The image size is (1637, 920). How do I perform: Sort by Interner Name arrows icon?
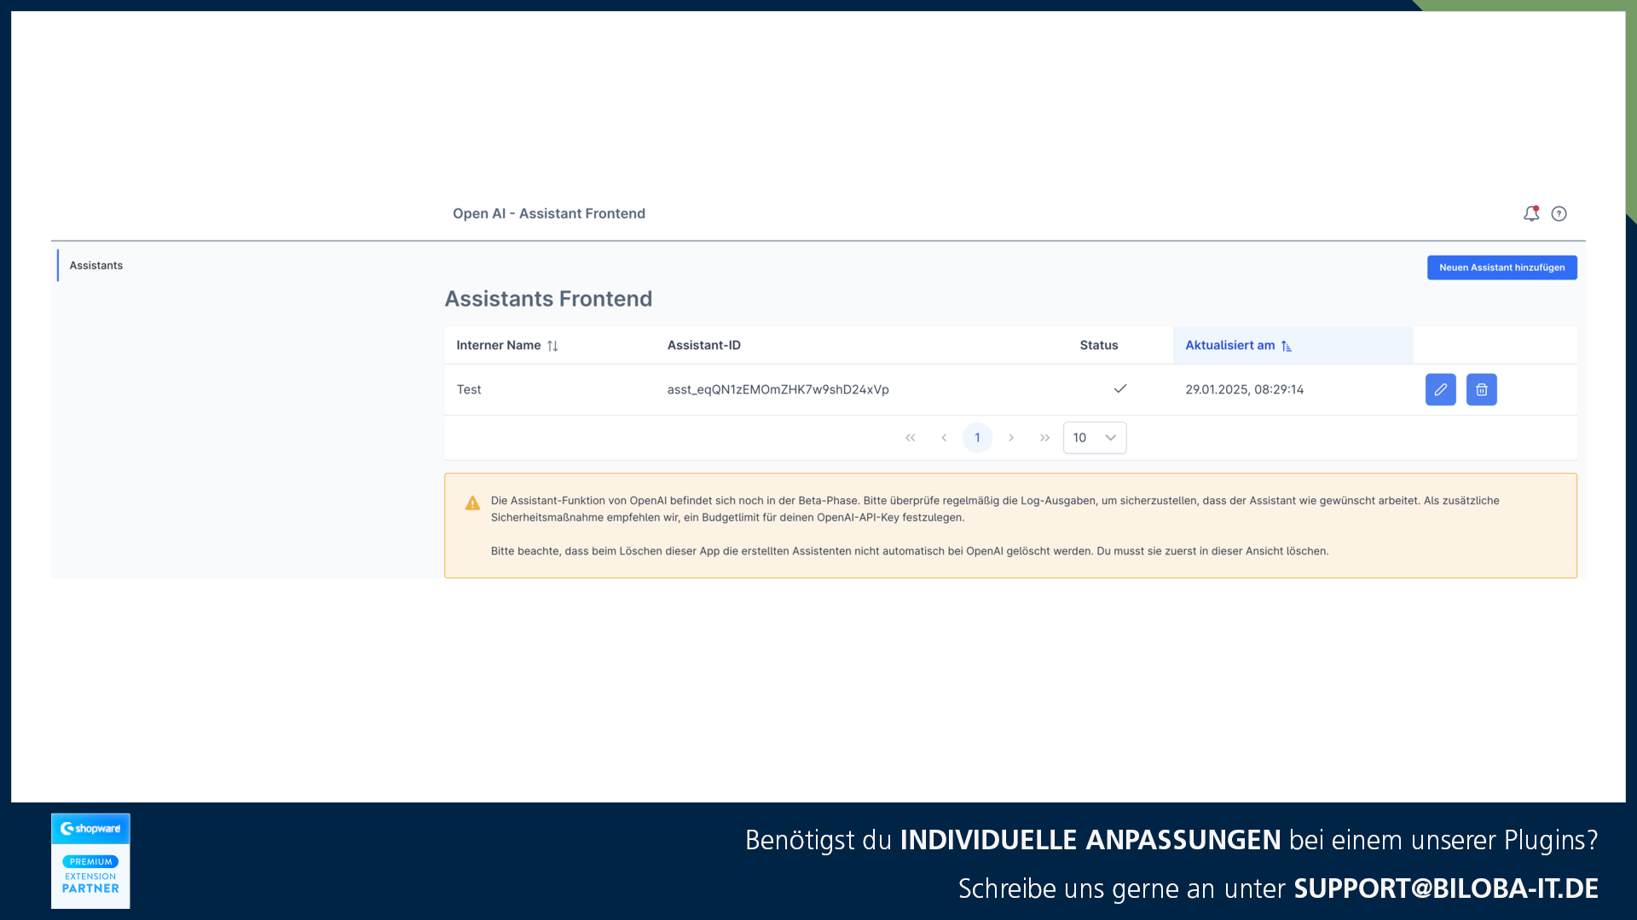[x=552, y=346]
